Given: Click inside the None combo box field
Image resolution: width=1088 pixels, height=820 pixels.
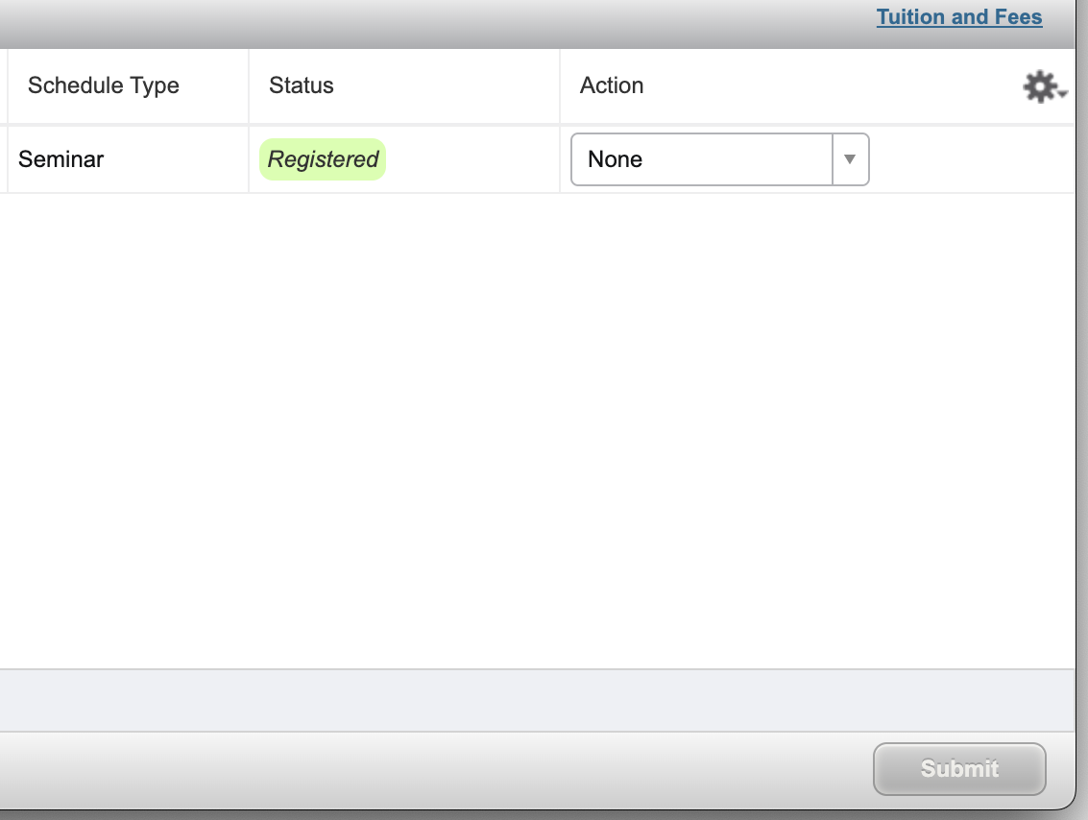Looking at the screenshot, I should pos(701,159).
